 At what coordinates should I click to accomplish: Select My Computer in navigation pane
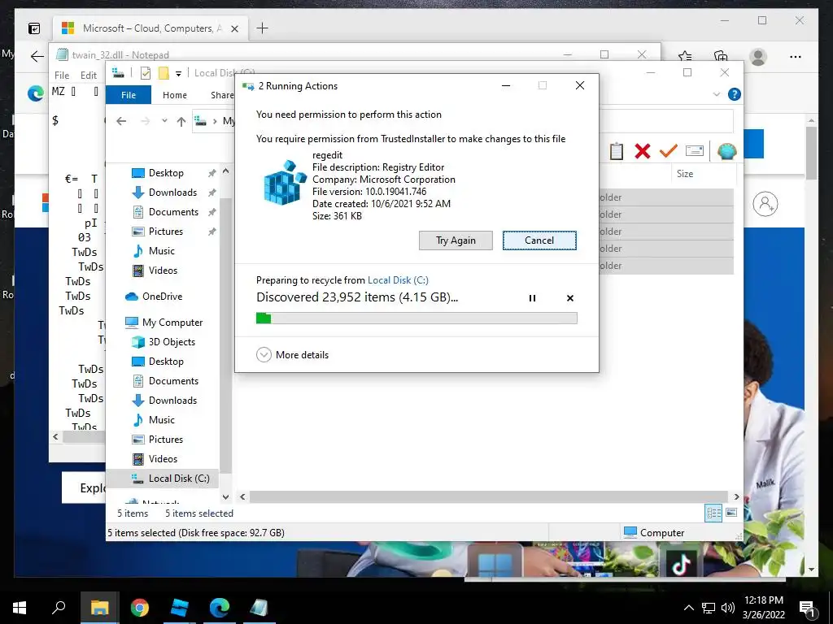click(172, 323)
